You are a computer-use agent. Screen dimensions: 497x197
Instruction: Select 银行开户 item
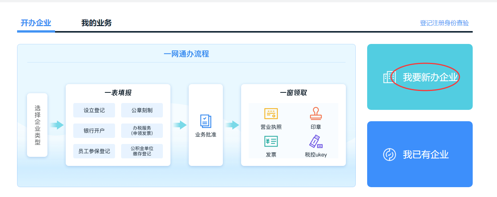point(94,131)
